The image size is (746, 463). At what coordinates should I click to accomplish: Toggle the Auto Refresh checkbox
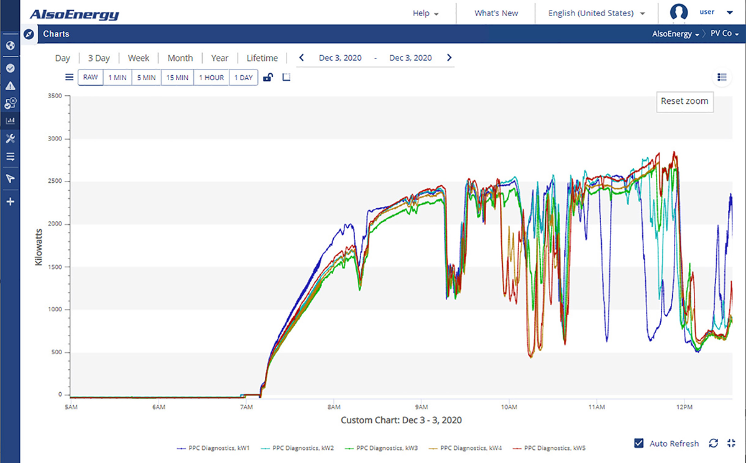point(639,443)
